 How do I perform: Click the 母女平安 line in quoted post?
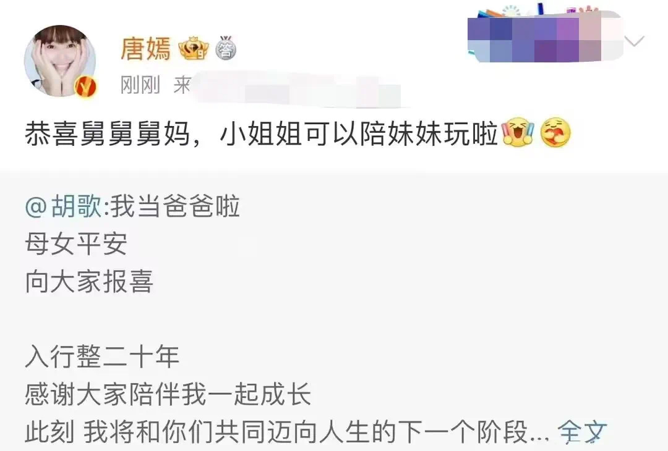tap(76, 244)
